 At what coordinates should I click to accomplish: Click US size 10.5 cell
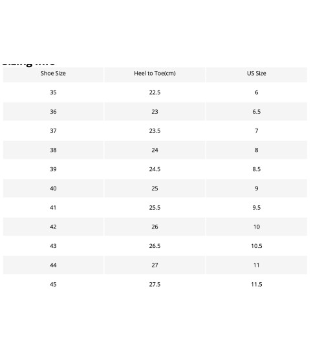coord(257,246)
